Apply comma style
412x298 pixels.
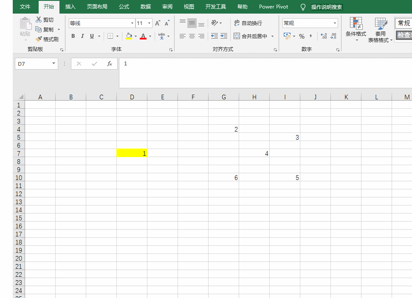click(x=311, y=36)
